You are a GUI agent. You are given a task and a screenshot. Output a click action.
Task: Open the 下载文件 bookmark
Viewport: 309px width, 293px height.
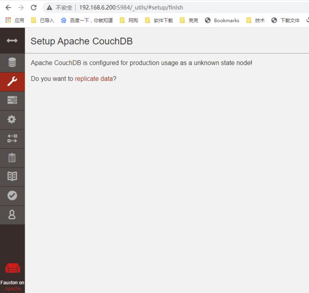285,20
